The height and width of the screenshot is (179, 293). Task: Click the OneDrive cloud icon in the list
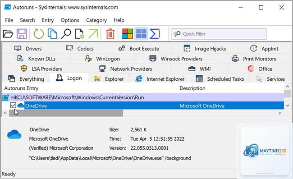[x=21, y=106]
